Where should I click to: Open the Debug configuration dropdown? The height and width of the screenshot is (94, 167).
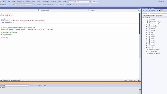[18, 5]
